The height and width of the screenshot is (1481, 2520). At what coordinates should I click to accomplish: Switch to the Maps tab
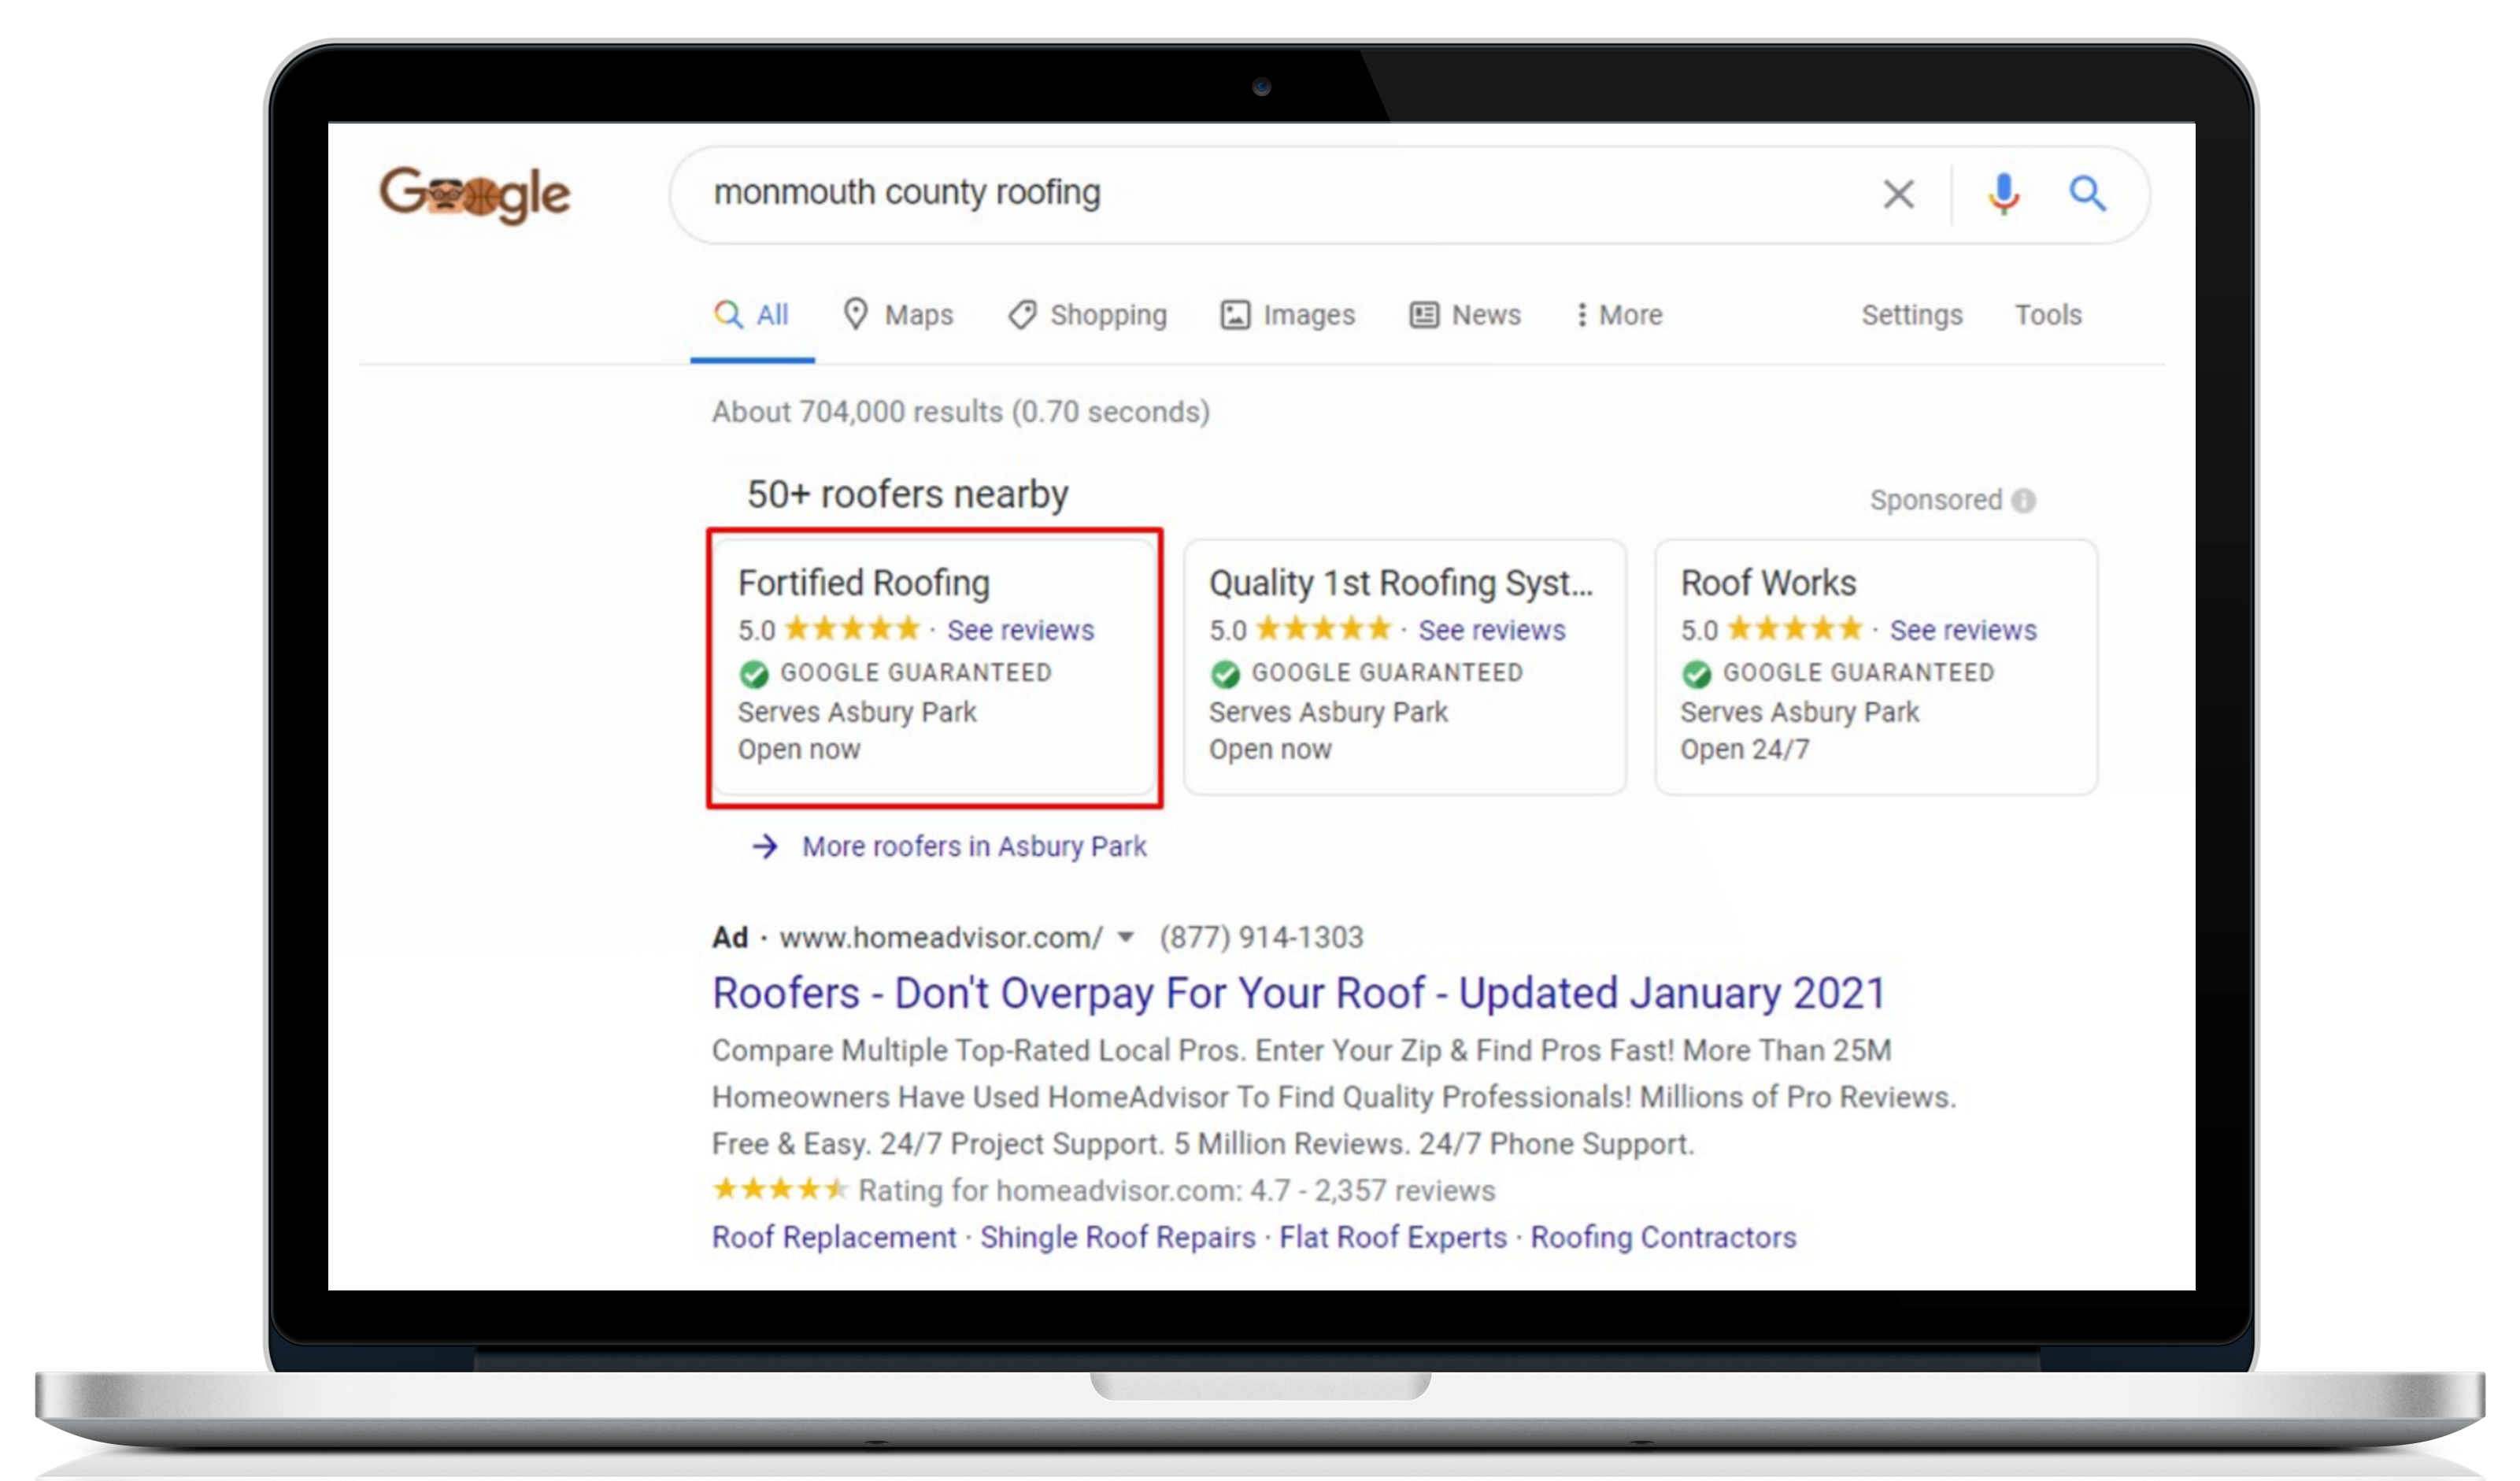point(898,315)
